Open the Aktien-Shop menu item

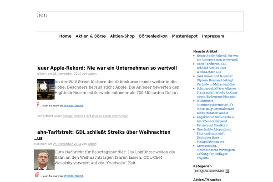coord(122,36)
